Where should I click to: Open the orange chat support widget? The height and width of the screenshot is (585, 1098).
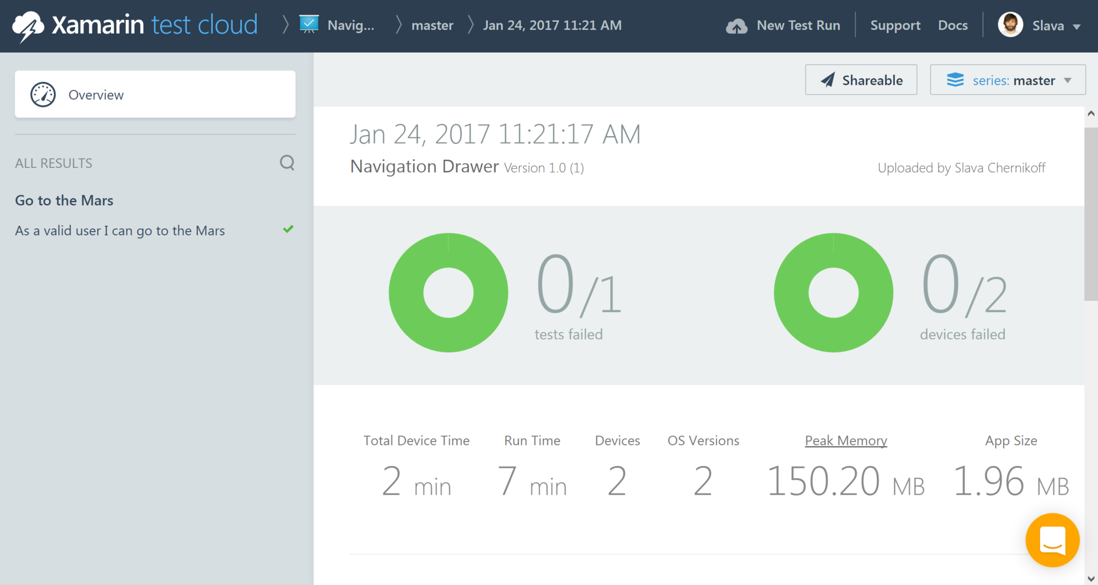pos(1052,540)
